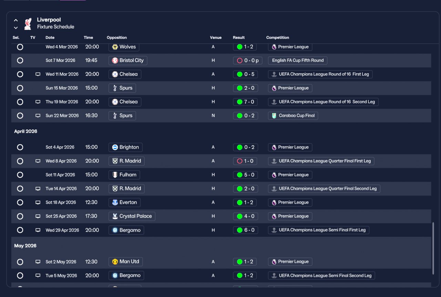
Task: Select the Everton fixture radio button
Action: [20, 202]
